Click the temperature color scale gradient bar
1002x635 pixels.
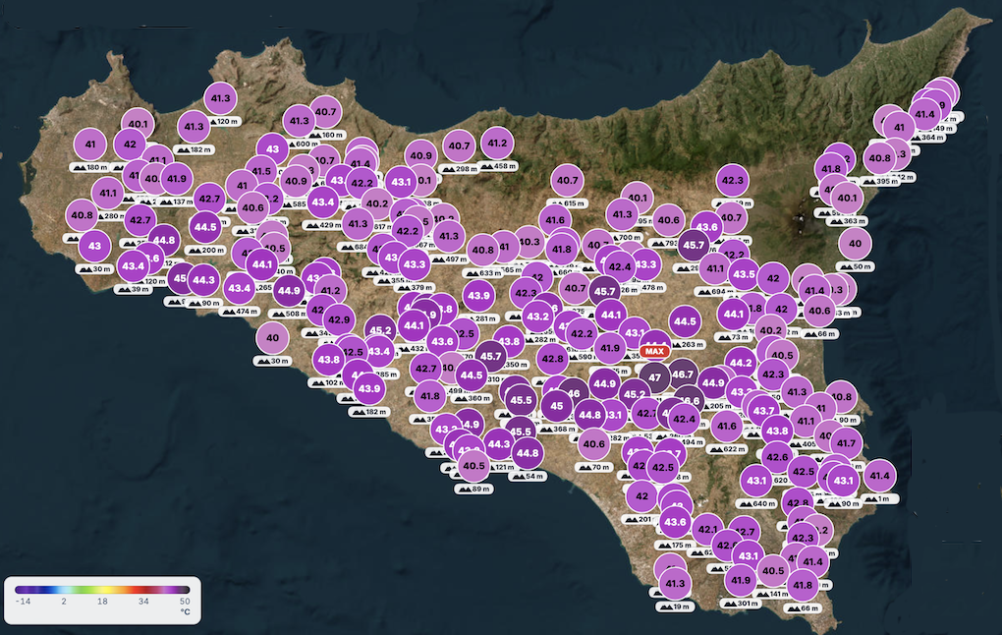point(102,590)
